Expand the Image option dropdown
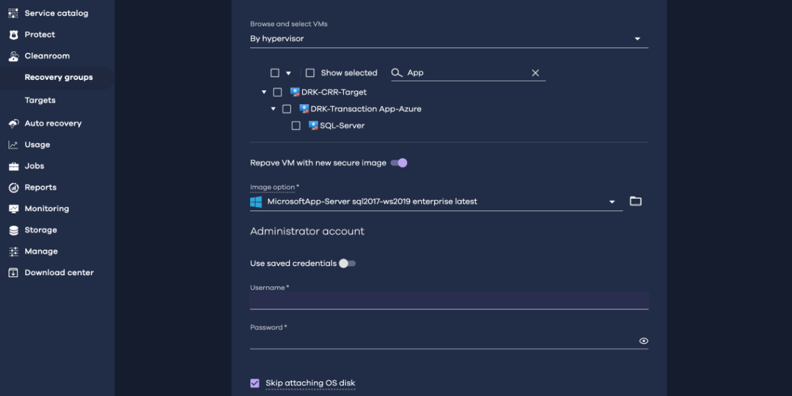 pyautogui.click(x=612, y=202)
